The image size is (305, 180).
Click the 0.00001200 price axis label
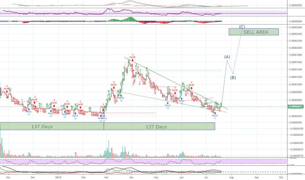296,77
